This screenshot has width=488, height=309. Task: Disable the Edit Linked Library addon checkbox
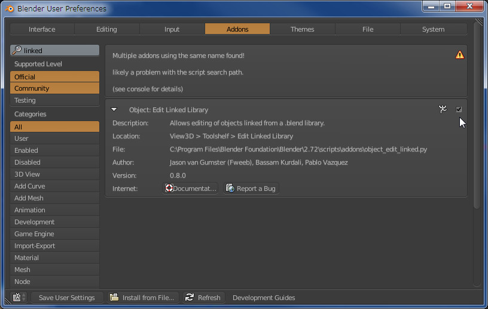[459, 109]
